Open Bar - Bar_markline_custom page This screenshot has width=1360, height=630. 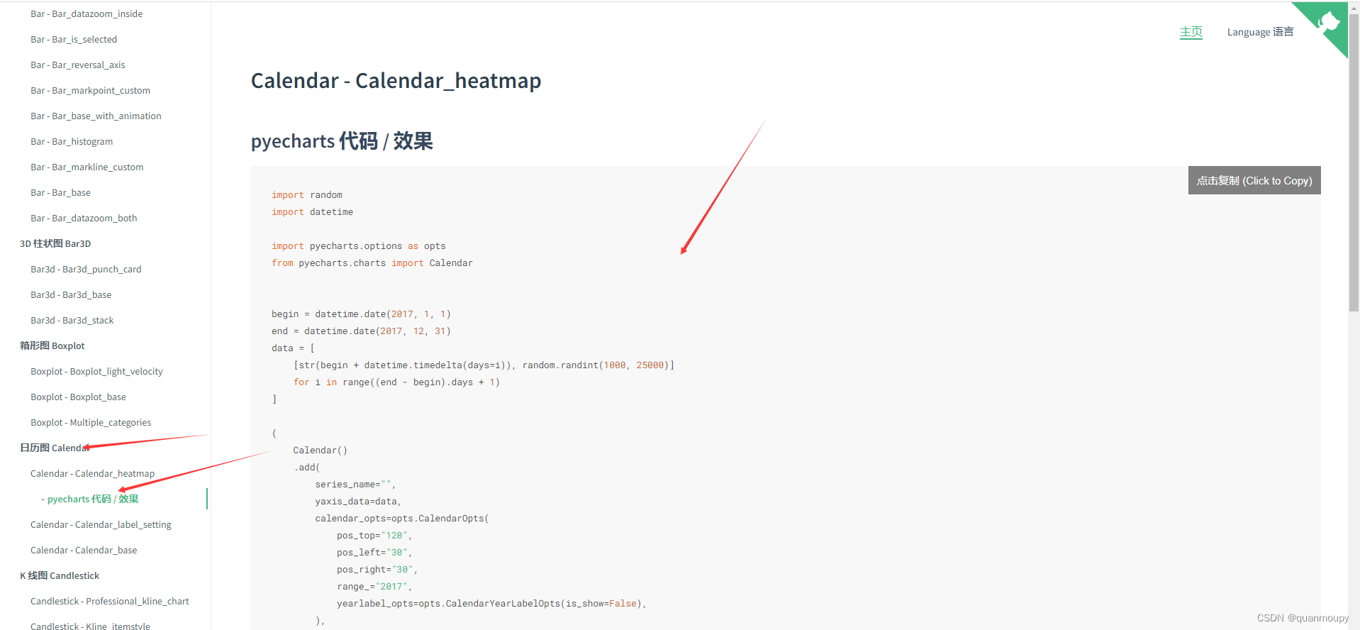(87, 167)
